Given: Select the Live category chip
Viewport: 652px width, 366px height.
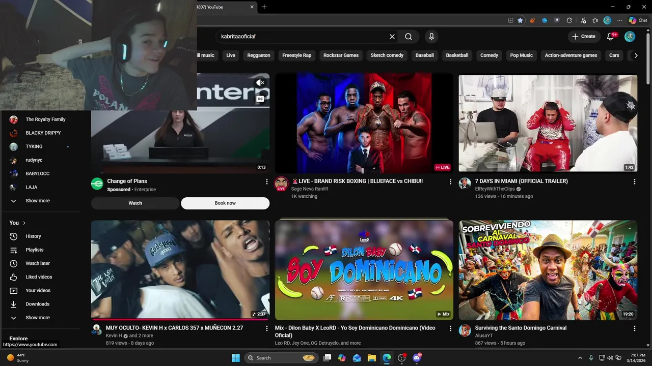Looking at the screenshot, I should click(231, 55).
